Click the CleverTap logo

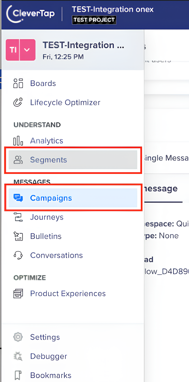pyautogui.click(x=31, y=14)
